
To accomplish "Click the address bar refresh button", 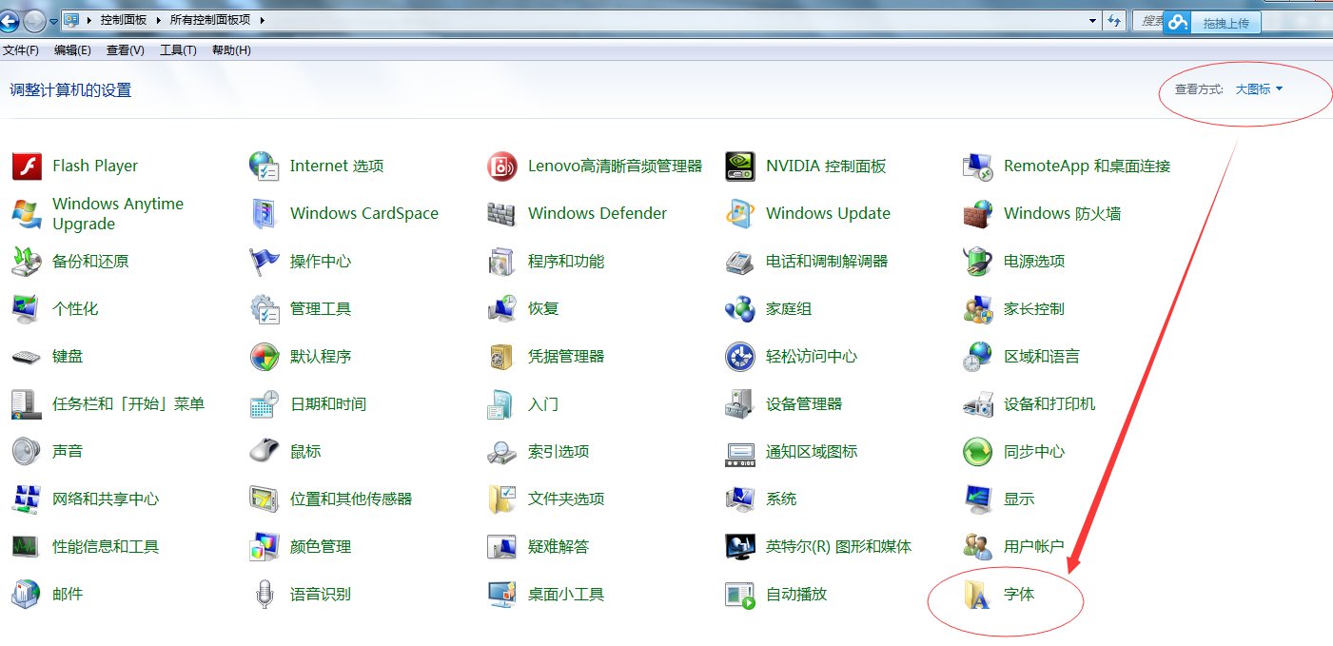I will coord(1114,19).
